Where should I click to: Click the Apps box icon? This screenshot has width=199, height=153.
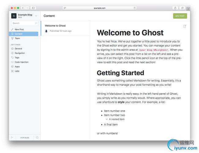click(x=12, y=67)
